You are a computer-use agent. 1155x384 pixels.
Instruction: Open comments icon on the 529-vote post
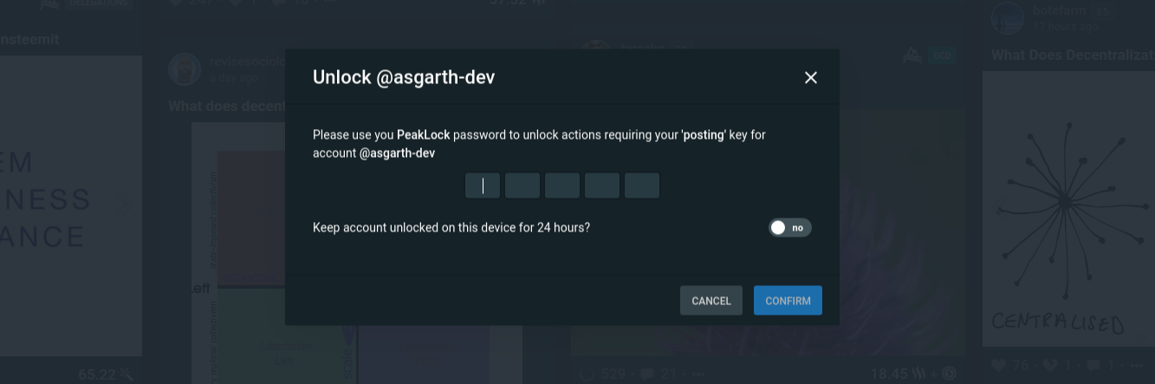click(x=646, y=374)
